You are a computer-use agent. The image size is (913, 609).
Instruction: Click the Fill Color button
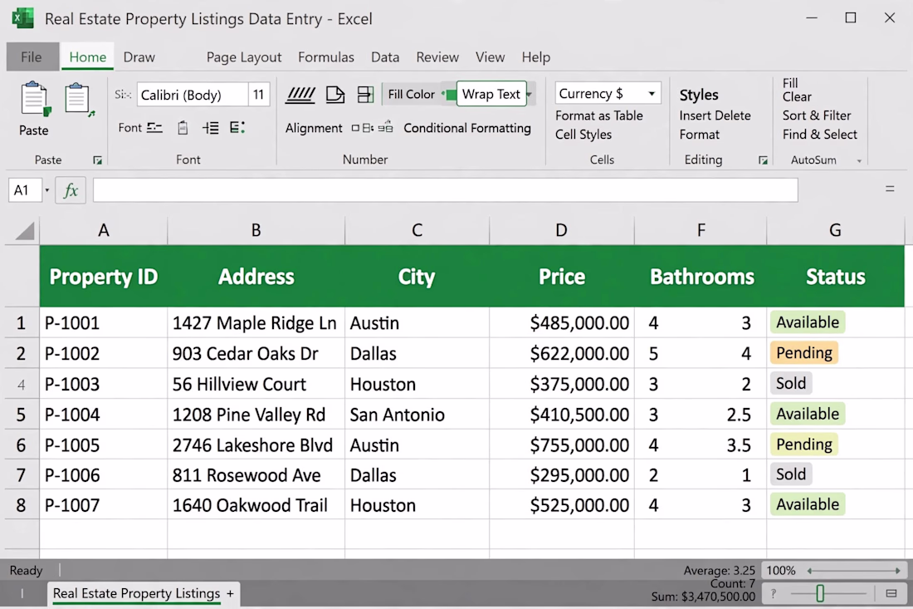[411, 95]
